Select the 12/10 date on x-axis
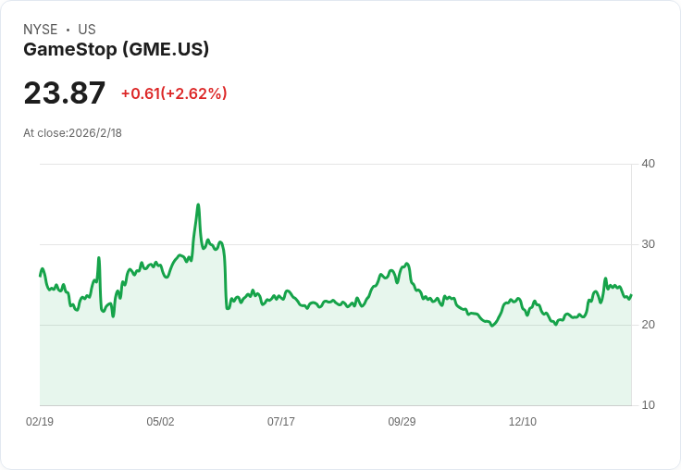Screen dimensions: 681x470 523,422
